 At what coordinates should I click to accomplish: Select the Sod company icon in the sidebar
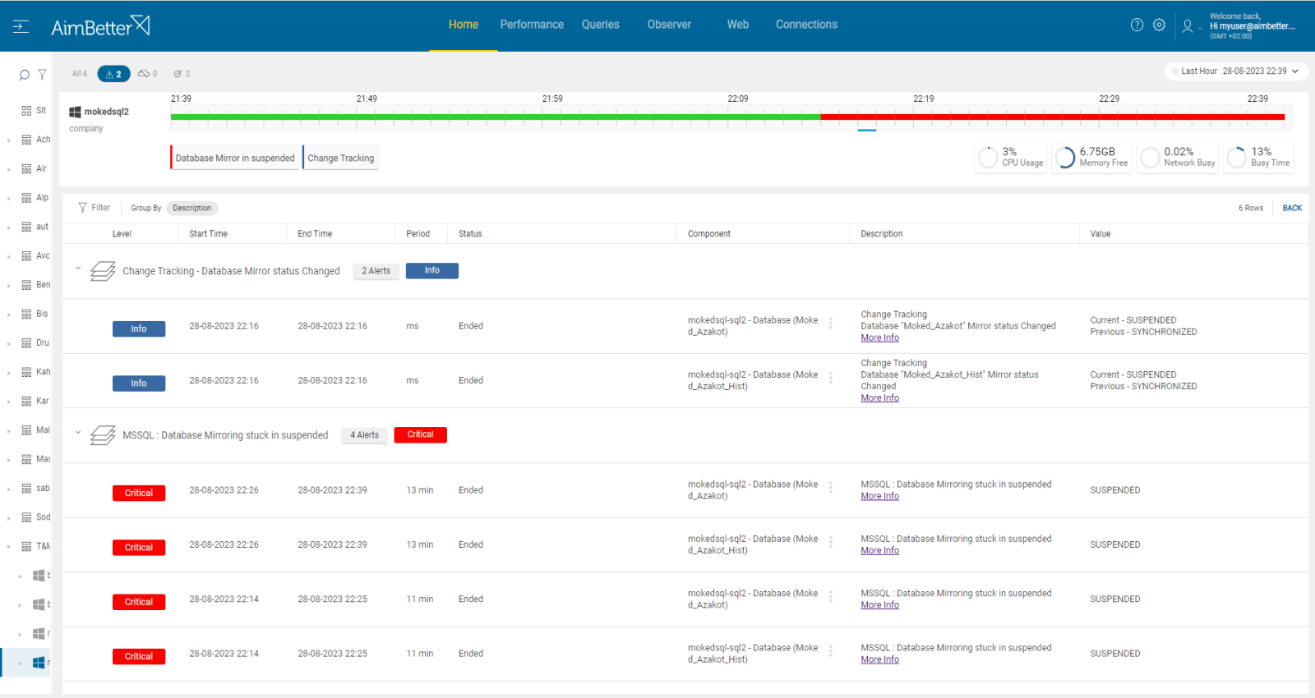point(26,517)
